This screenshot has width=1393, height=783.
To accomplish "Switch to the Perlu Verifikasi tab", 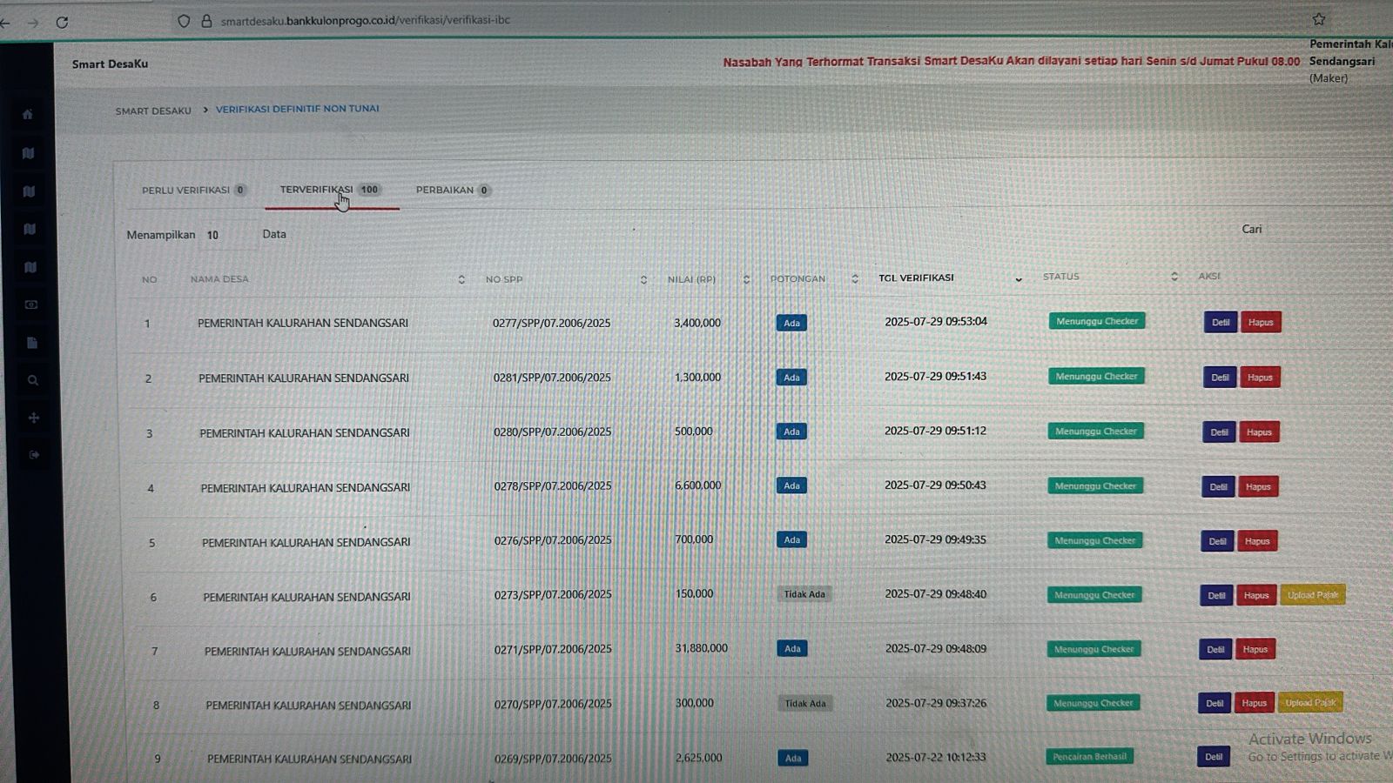I will (x=194, y=190).
